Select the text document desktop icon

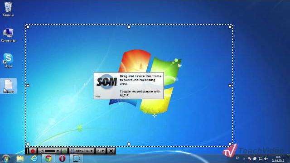[8, 86]
